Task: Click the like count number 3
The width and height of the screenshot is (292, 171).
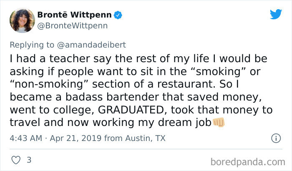Action: click(29, 159)
